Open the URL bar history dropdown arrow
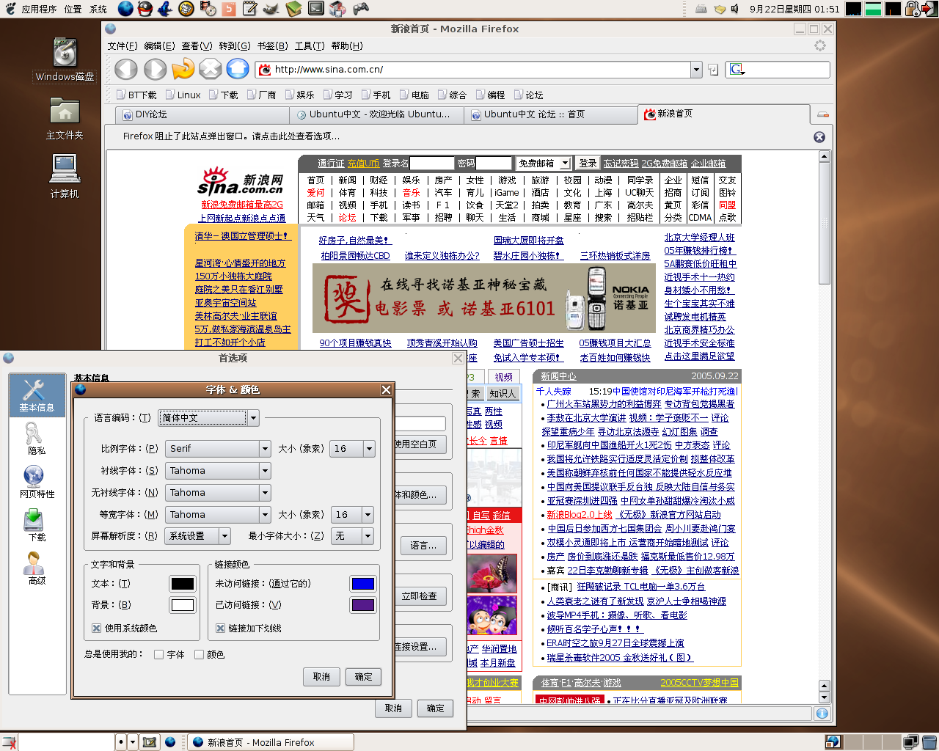This screenshot has height=751, width=939. click(x=696, y=70)
